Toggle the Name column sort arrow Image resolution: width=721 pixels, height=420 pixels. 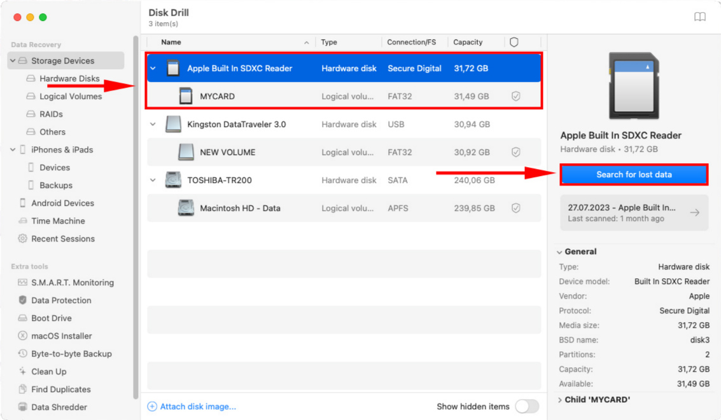(x=306, y=43)
